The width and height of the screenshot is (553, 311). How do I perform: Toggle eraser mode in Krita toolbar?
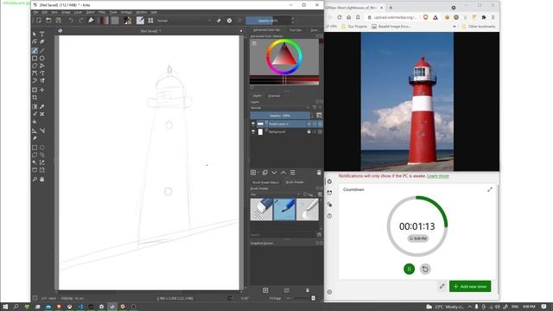point(219,21)
